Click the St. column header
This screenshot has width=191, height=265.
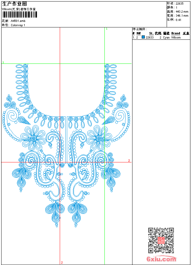151,33
